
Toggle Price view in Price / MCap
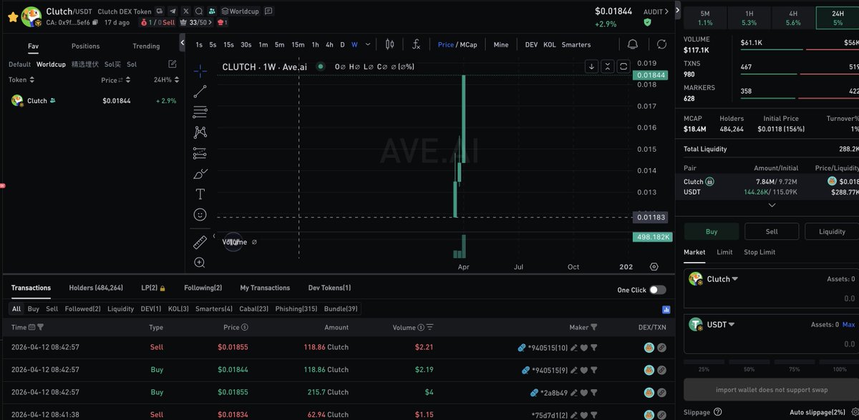446,44
